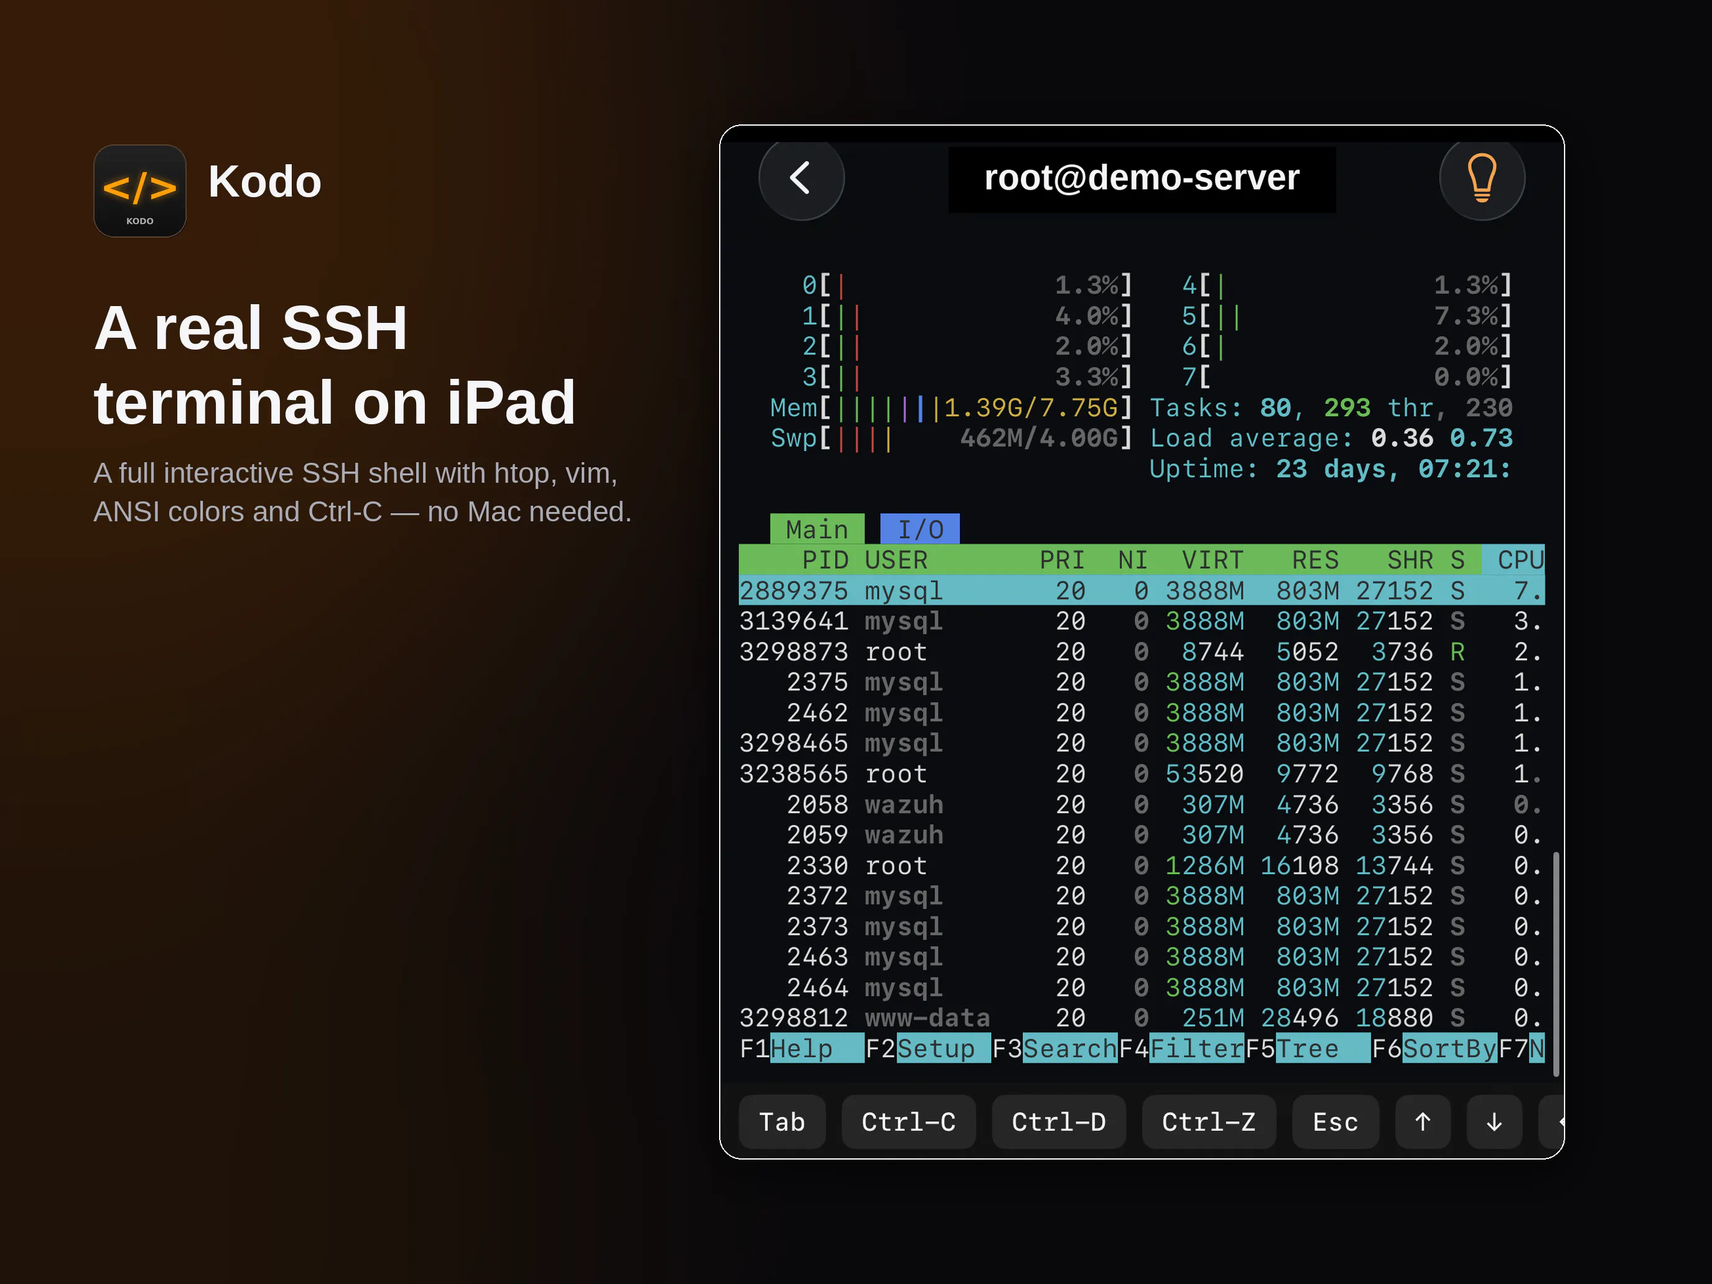
Task: Click CPU 5 meter showing 7.3%
Action: [x=1347, y=317]
